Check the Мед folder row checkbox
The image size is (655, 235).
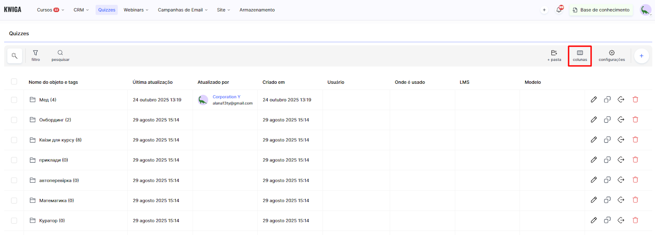(x=14, y=100)
